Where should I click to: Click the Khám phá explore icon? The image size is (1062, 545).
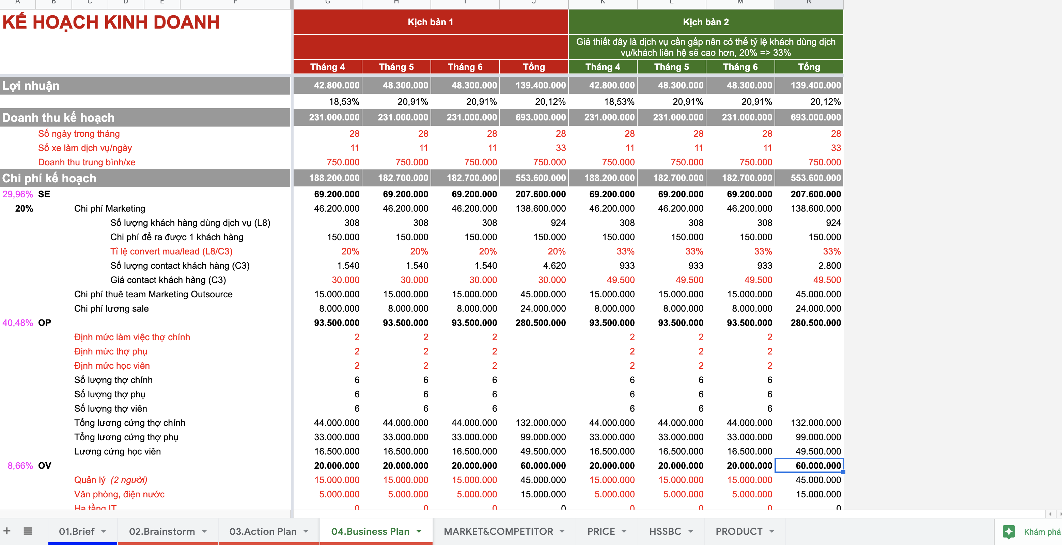(1009, 531)
